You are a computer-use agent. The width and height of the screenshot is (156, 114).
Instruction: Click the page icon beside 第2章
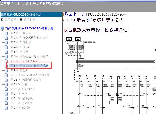tap(6, 38)
